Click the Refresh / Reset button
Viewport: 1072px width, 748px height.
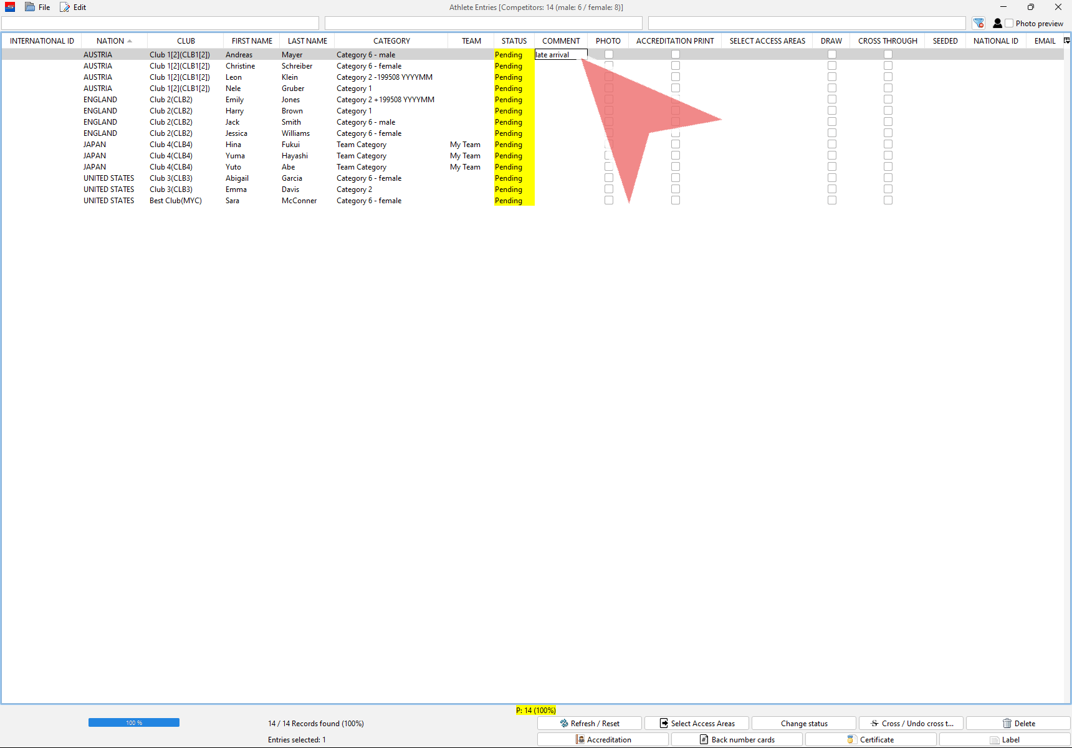pyautogui.click(x=590, y=723)
